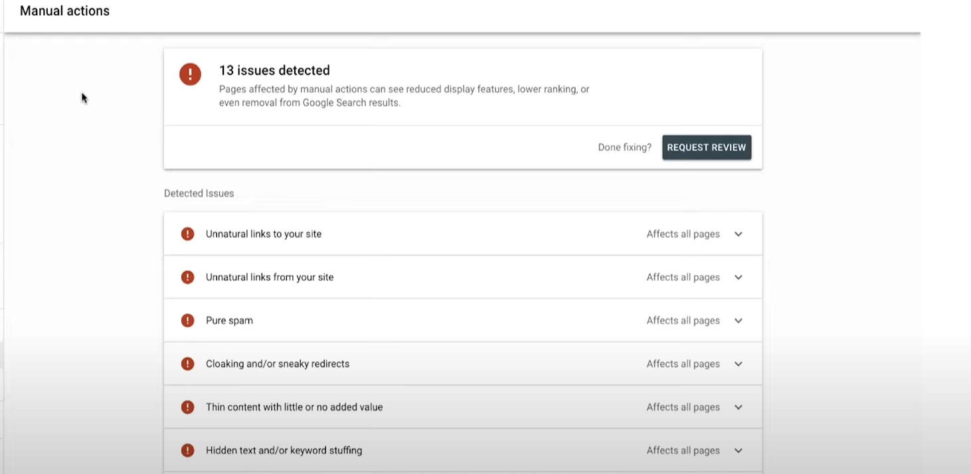The height and width of the screenshot is (474, 971).
Task: Expand the Thin content issue chevron
Action: (738, 407)
